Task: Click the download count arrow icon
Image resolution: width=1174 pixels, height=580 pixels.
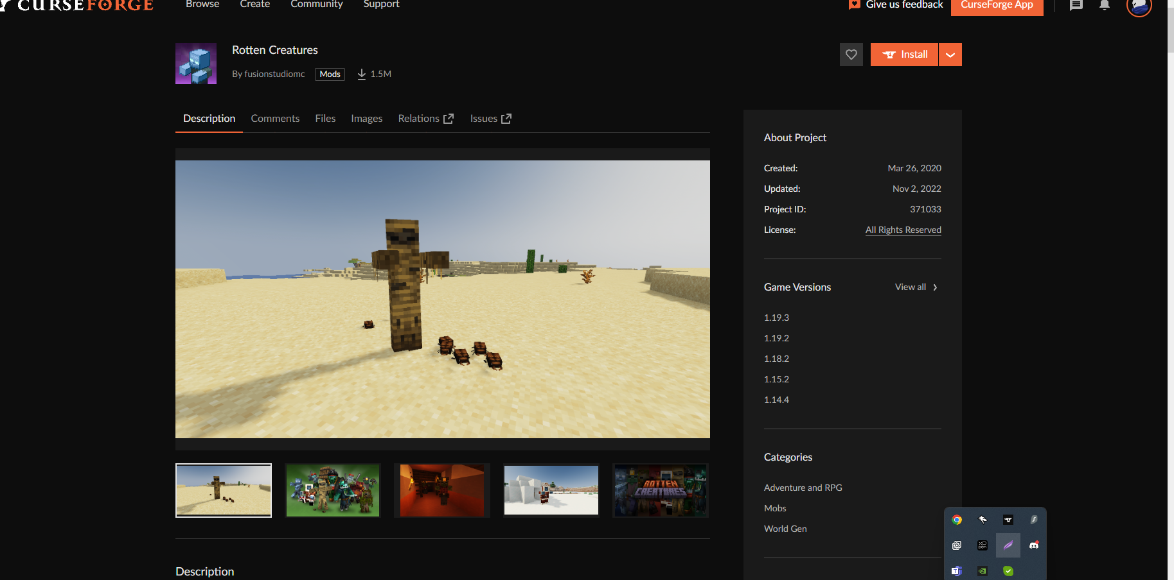Action: 362,74
